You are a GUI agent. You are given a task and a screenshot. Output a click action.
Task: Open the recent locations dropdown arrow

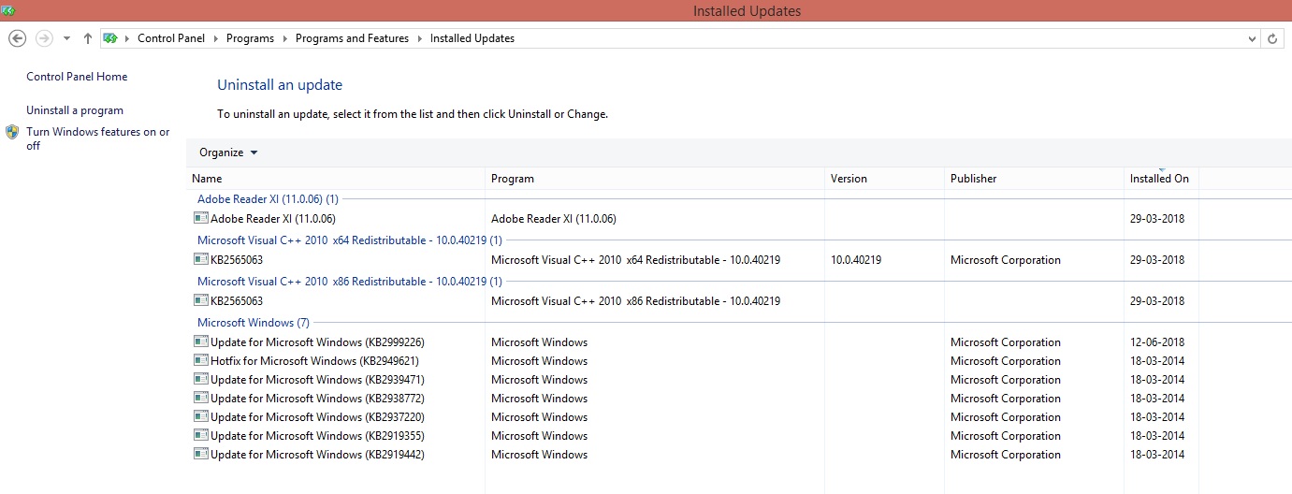(x=66, y=38)
